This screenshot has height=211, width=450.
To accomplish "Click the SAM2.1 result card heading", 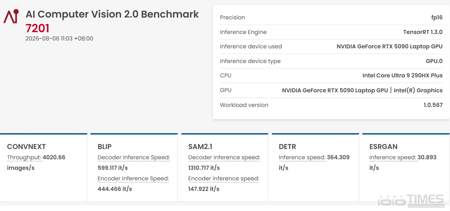I will pos(200,147).
